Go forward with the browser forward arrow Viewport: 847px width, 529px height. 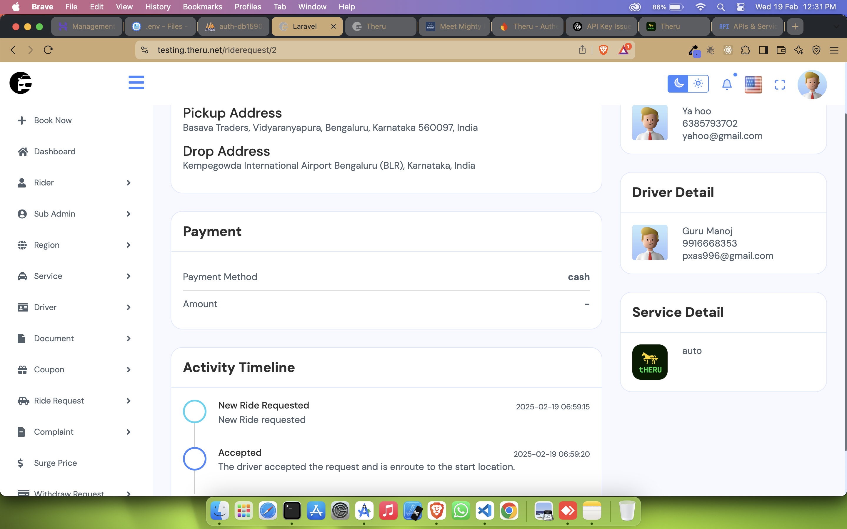click(31, 50)
